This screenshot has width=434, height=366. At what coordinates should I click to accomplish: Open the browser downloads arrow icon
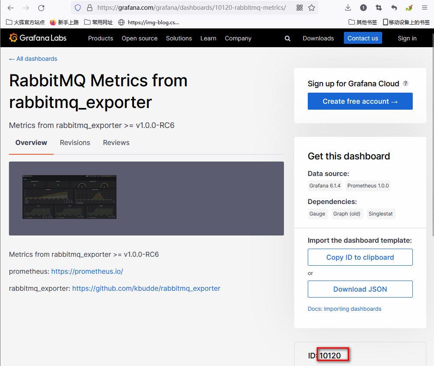[x=348, y=8]
